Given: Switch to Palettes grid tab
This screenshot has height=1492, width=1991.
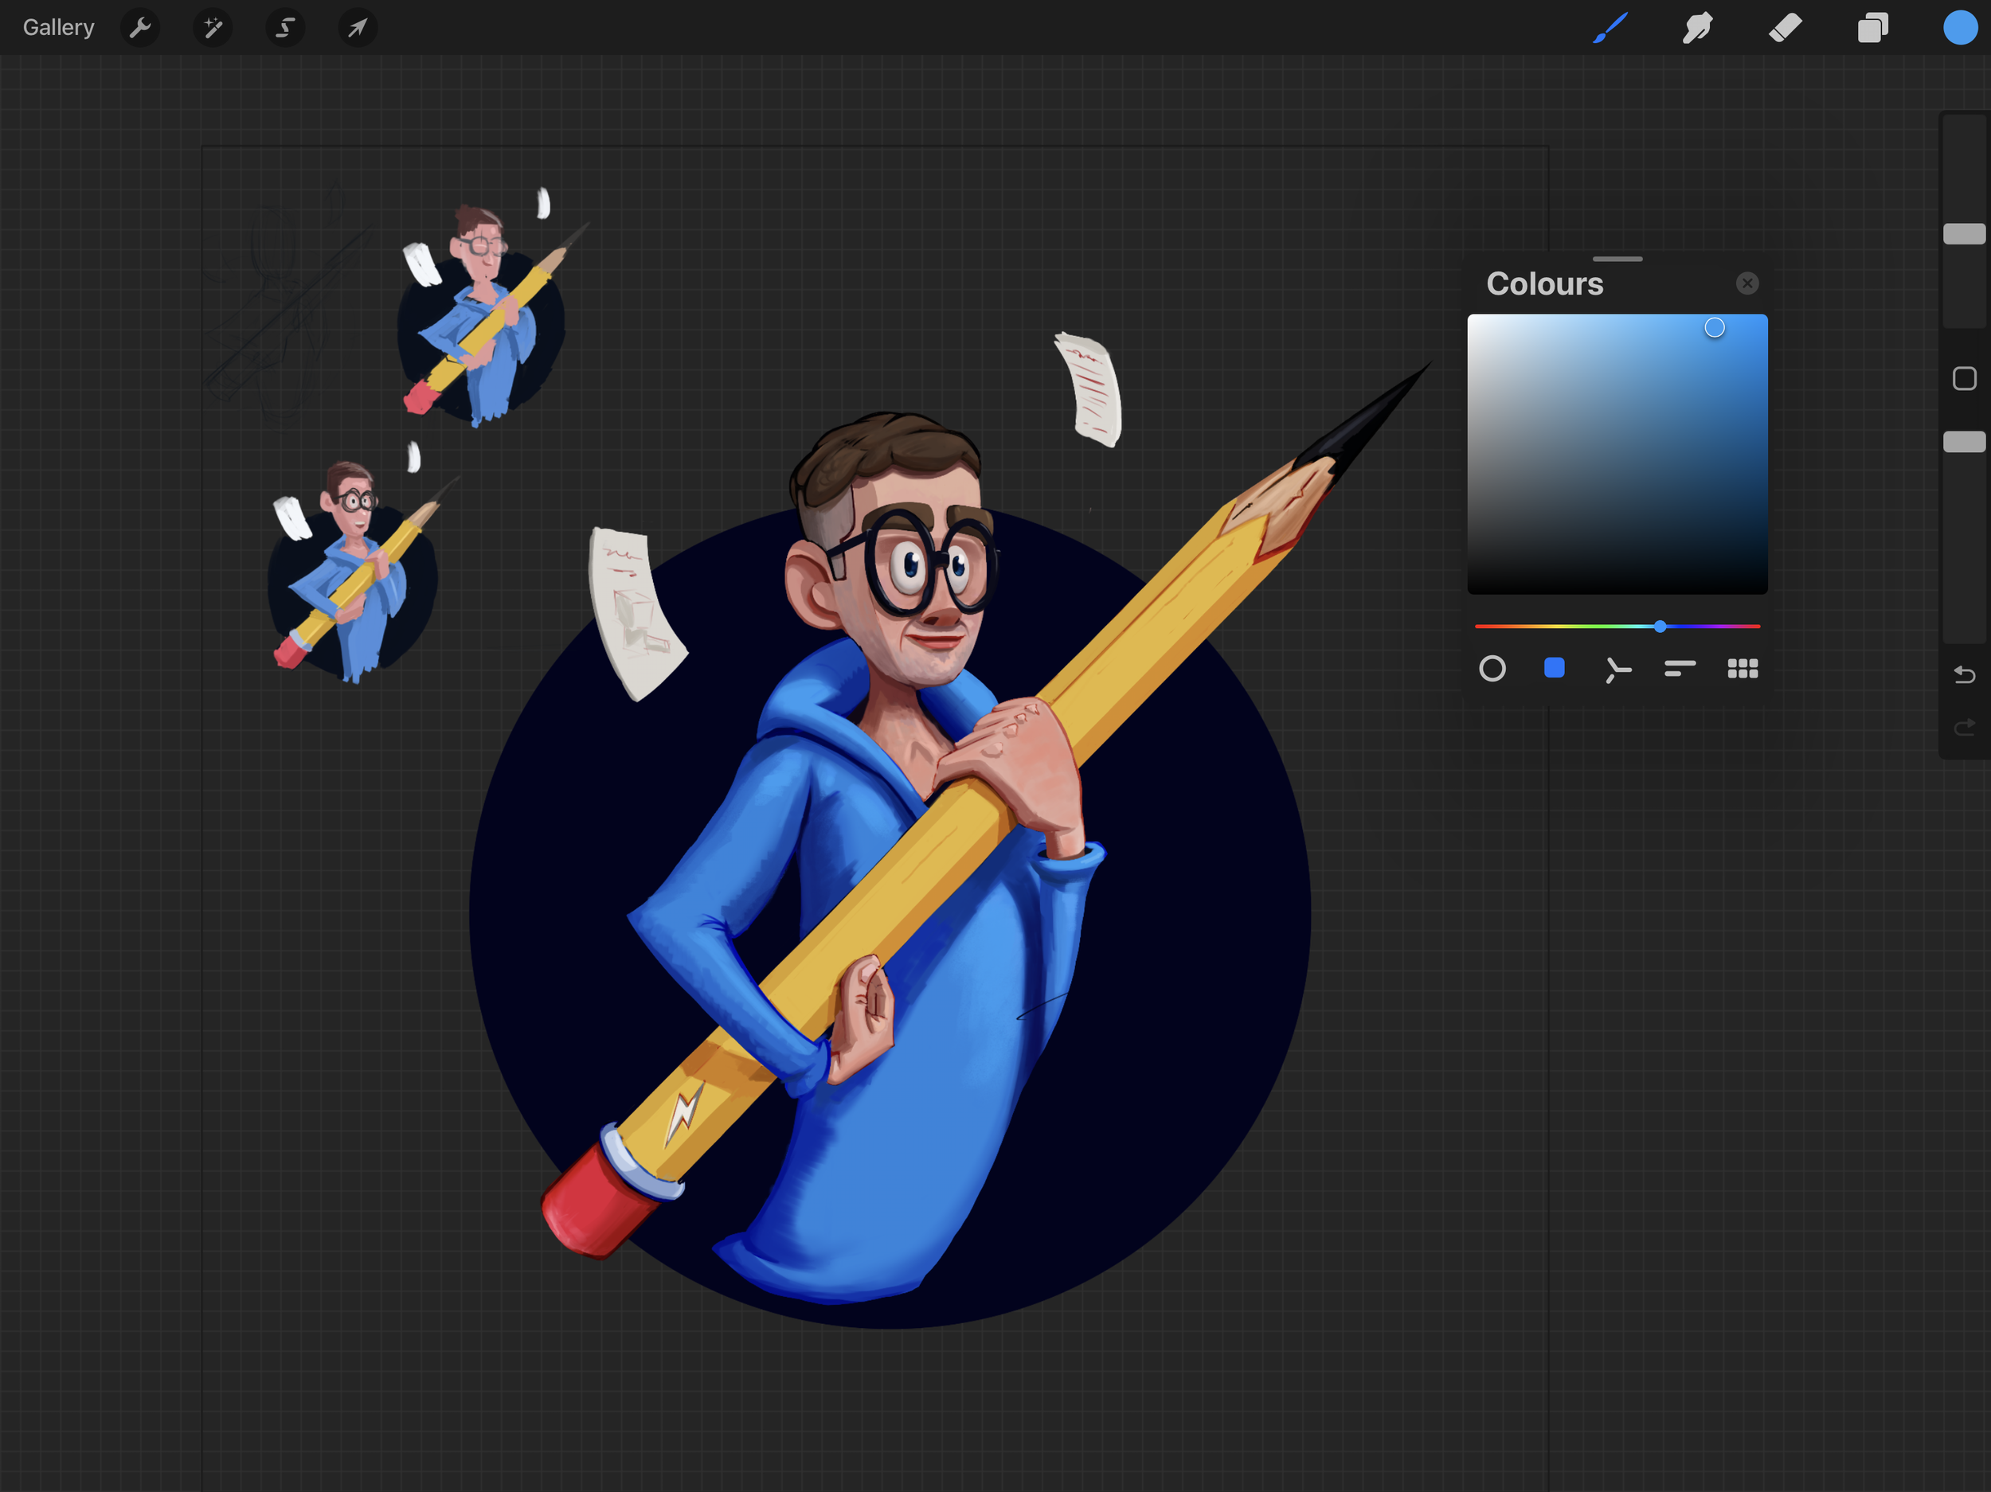Looking at the screenshot, I should [x=1743, y=669].
